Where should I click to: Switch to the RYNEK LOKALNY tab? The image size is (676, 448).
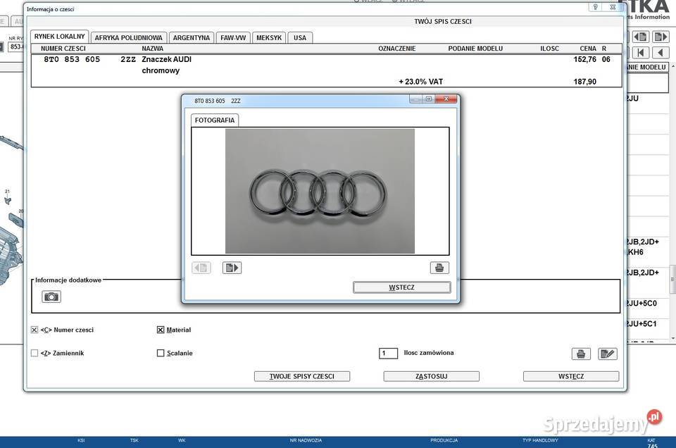point(59,37)
